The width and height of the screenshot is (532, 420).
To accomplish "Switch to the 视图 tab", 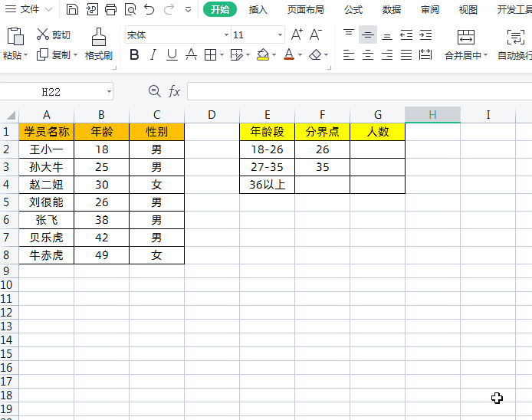I will click(x=468, y=9).
